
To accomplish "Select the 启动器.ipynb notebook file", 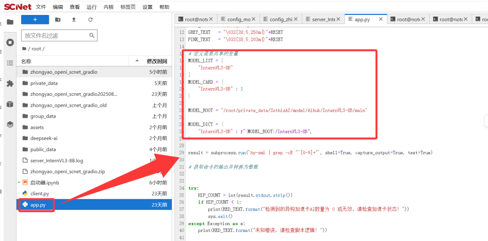I will 44,183.
